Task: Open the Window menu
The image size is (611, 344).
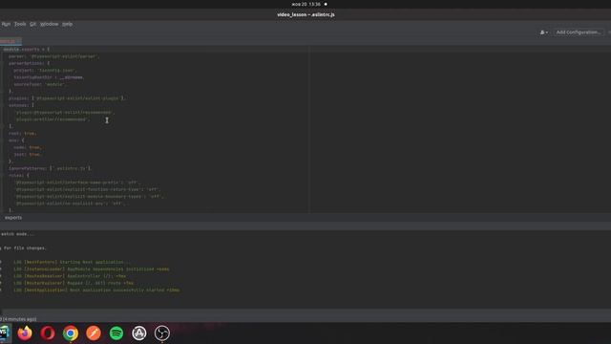Action: point(49,24)
